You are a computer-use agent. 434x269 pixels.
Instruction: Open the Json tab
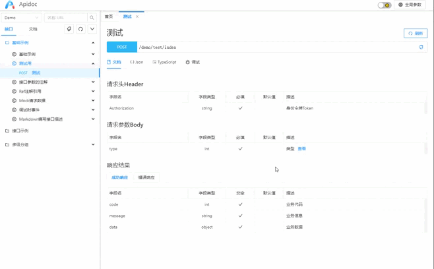(x=137, y=62)
